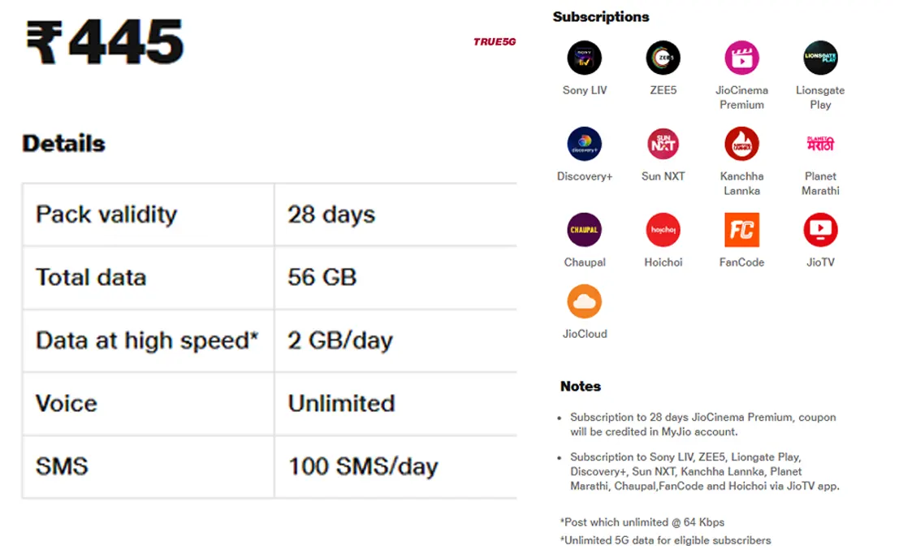Select the Details section heading

pos(63,143)
